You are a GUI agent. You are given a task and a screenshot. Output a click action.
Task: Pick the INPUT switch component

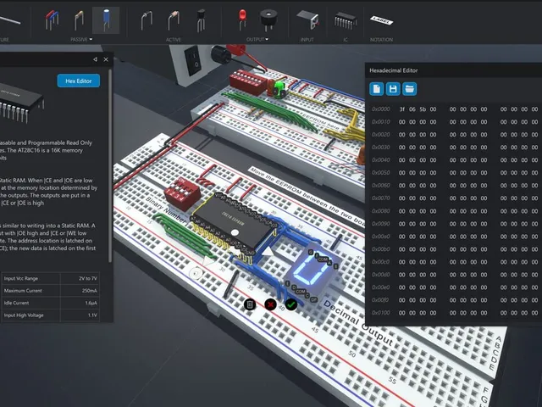pyautogui.click(x=307, y=20)
